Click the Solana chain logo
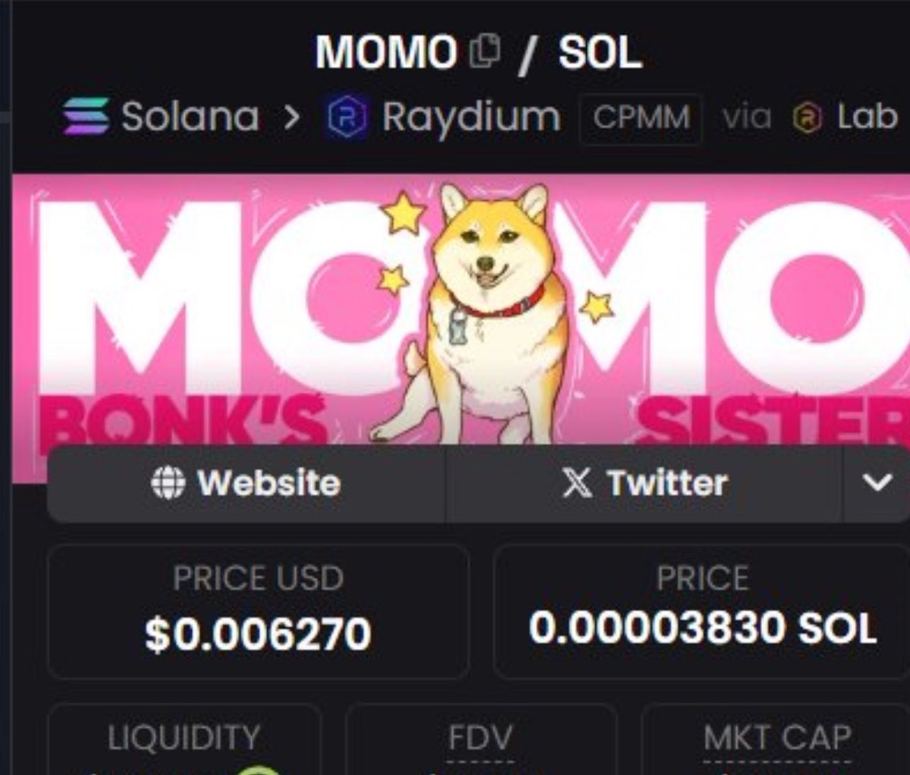The image size is (910, 775). coord(86,116)
